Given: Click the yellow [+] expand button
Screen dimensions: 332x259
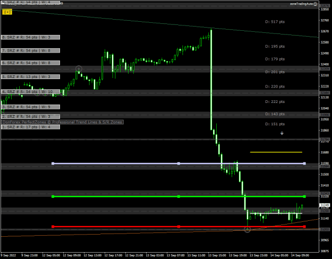Looking at the screenshot, I should [7, 12].
